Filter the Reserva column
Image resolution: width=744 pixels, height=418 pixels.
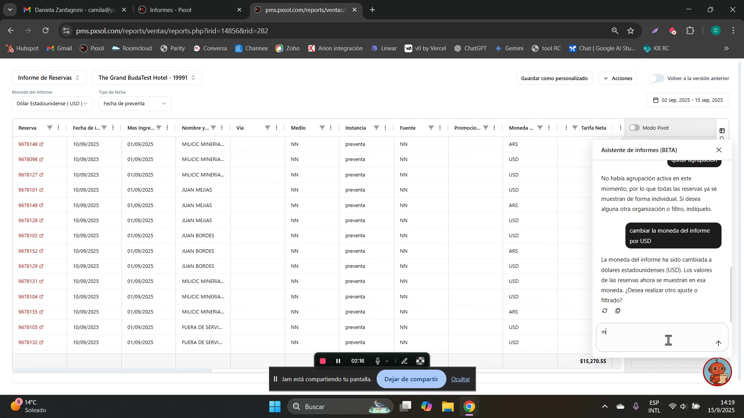(50, 128)
